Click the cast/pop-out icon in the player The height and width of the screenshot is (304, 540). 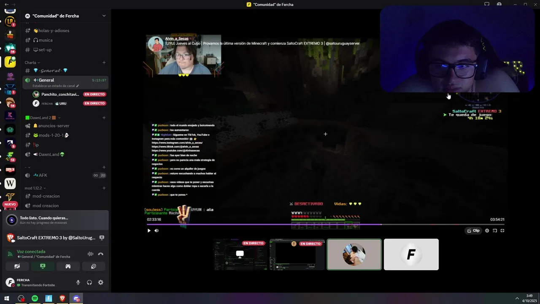click(x=495, y=231)
